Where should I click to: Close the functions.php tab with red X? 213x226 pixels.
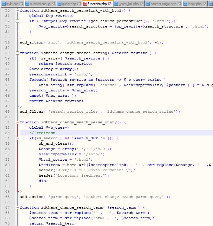pyautogui.click(x=110, y=4)
